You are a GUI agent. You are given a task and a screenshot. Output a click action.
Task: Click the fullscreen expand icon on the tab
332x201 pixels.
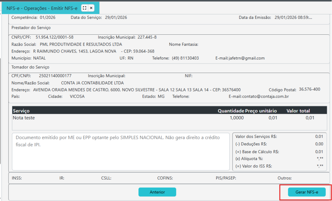coord(84,8)
